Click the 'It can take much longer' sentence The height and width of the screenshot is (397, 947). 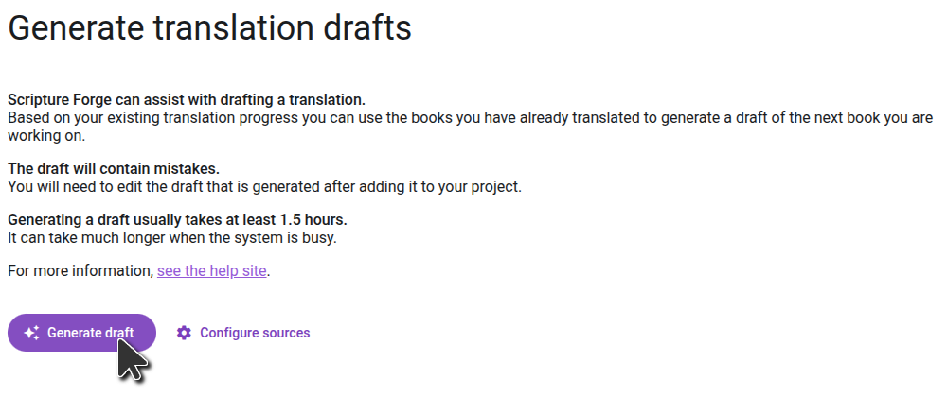(171, 238)
